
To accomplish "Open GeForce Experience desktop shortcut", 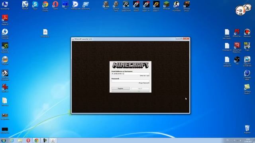I will (5, 48).
